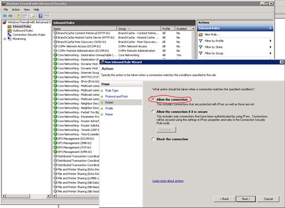
Task: Sort by the Profile column header
Action: click(168, 29)
